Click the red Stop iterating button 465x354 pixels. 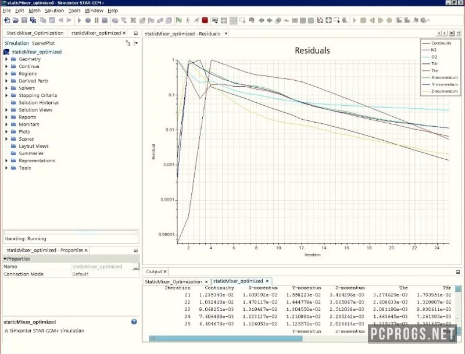pyautogui.click(x=205, y=20)
